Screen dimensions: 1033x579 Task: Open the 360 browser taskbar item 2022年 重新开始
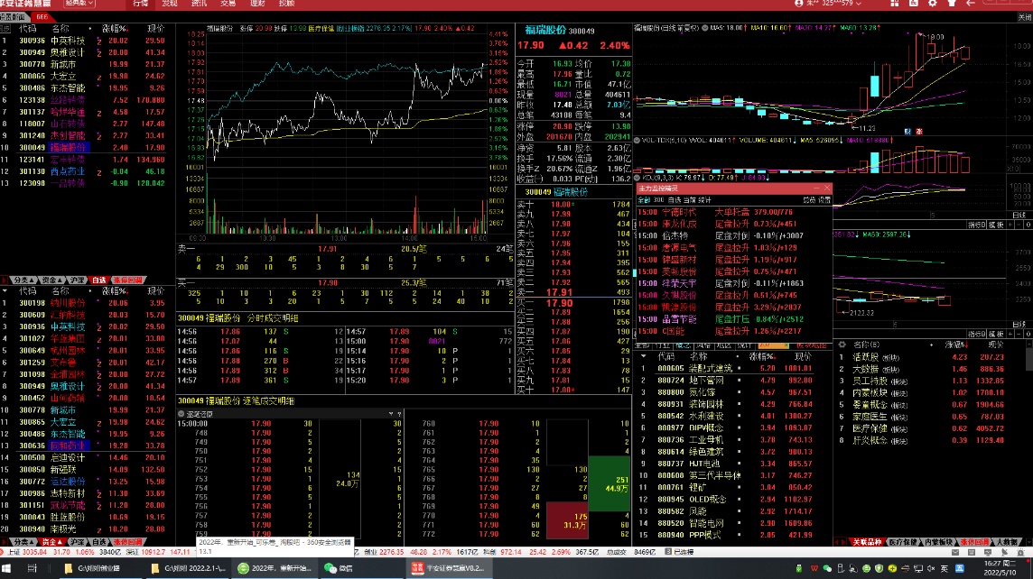coord(275,568)
